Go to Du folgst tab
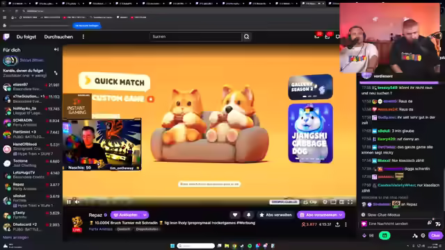The height and width of the screenshot is (250, 445). (x=26, y=37)
